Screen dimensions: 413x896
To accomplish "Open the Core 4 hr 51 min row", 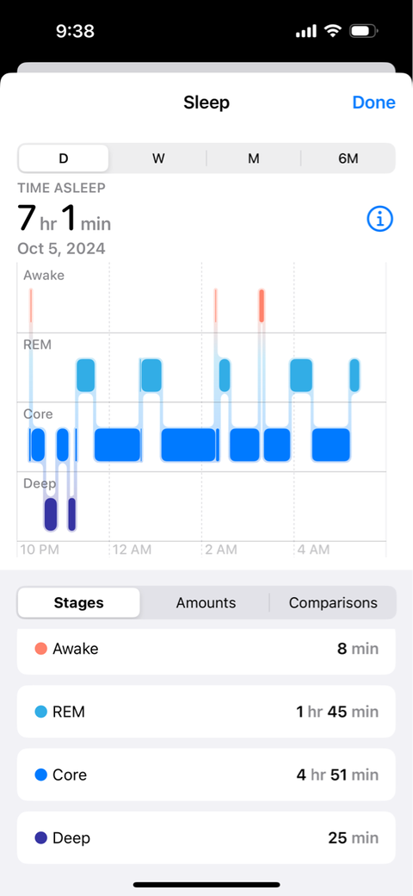I will click(206, 775).
